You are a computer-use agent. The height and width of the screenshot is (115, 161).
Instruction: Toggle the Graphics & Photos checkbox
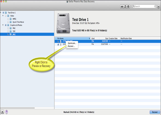click(x=6, y=25)
